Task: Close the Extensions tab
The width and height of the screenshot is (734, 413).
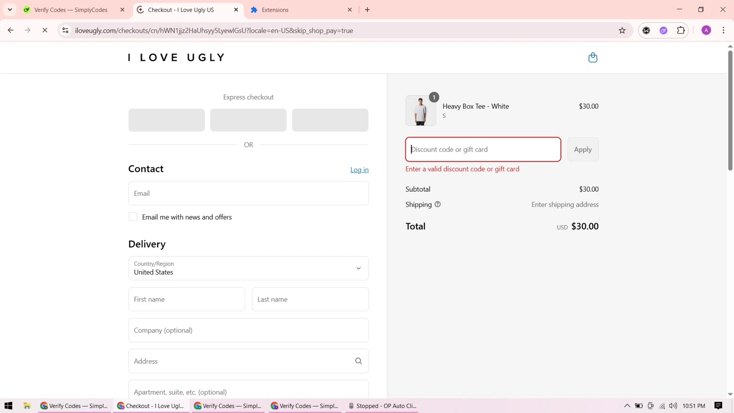Action: point(350,10)
